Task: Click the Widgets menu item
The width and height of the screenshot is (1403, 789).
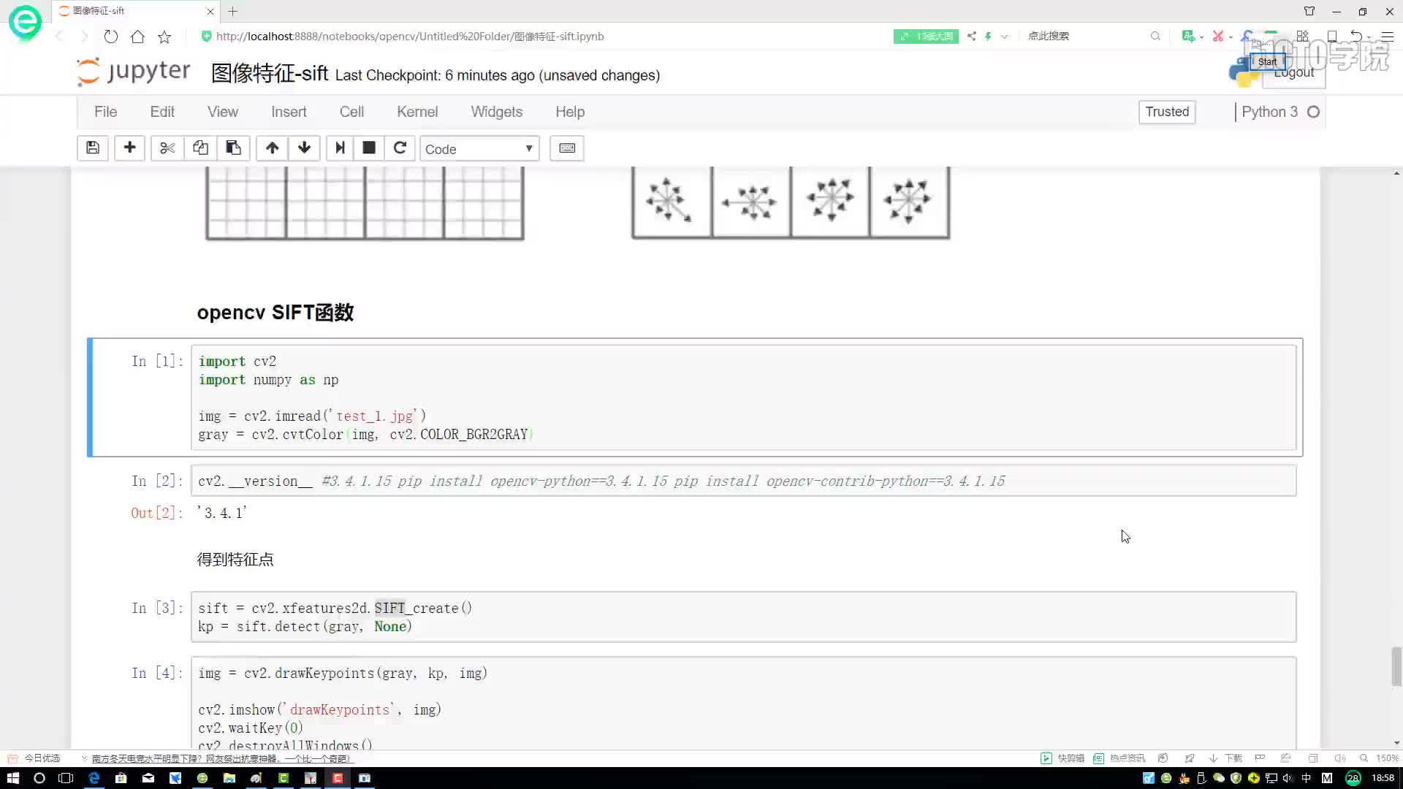Action: tap(496, 112)
